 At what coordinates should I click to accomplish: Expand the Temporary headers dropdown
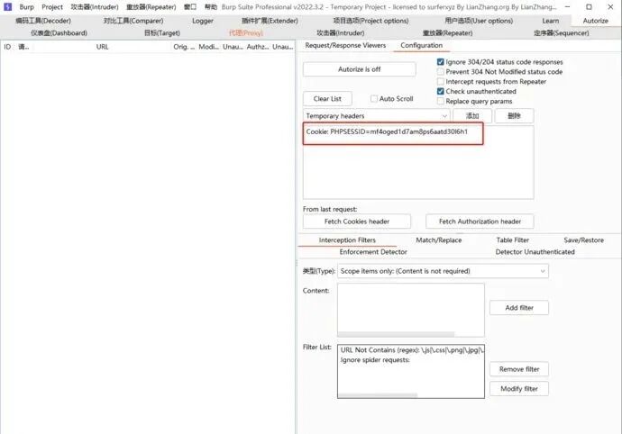(x=377, y=116)
